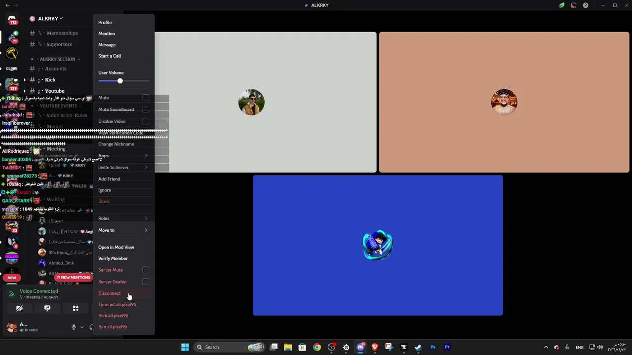Collapse the YOUTUBE EVENTS category
The height and width of the screenshot is (355, 632).
(58, 106)
